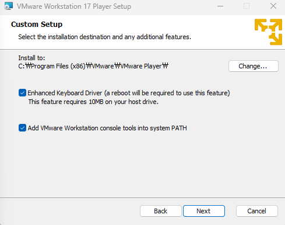Click the 'Install to:' label
Image resolution: width=285 pixels, height=225 pixels.
point(31,58)
